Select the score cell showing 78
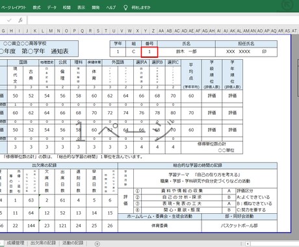The height and width of the screenshot is (247, 299). pos(157,113)
